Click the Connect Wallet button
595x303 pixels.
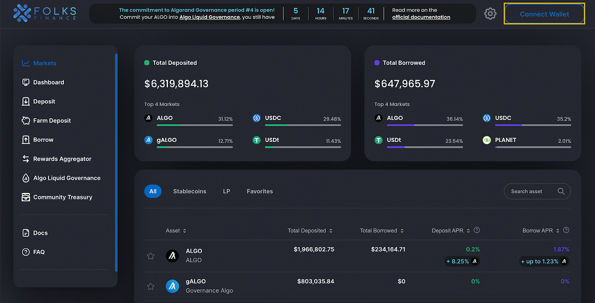point(544,14)
